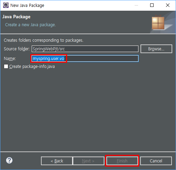Go to previous page with Back button
The width and height of the screenshot is (176, 170).
pos(57,161)
